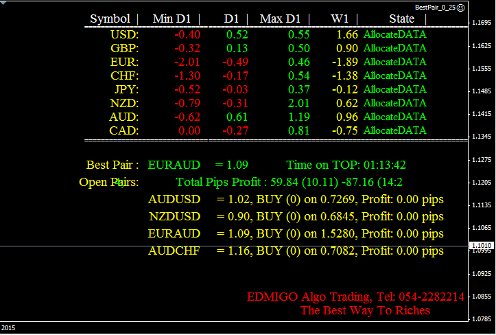Screen dimensions: 496x335
Task: Click the AUDCHF BUY on 0.7082 detail
Action: coord(330,251)
